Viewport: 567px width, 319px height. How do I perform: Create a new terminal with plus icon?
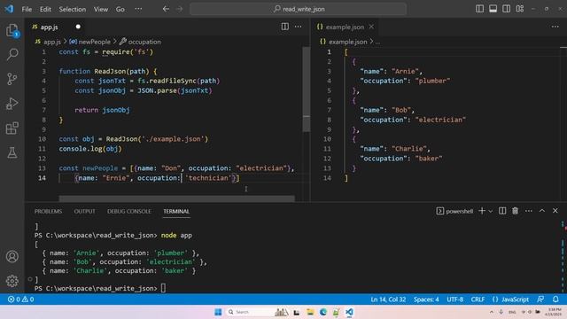pyautogui.click(x=482, y=211)
